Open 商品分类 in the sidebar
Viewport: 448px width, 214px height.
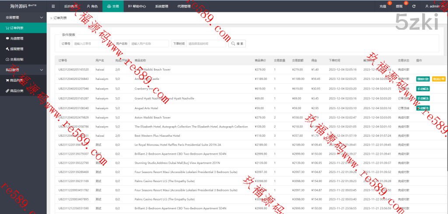(x=17, y=91)
